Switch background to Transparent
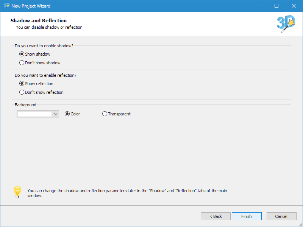The width and height of the screenshot is (303, 227). (x=116, y=114)
